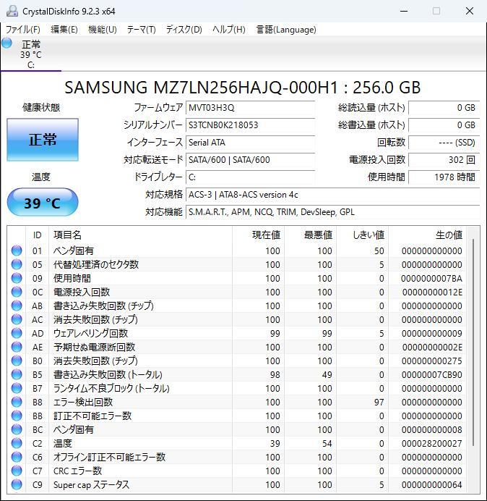Click the drive letter field showing C:
The height and width of the screenshot is (501, 487).
pos(250,177)
